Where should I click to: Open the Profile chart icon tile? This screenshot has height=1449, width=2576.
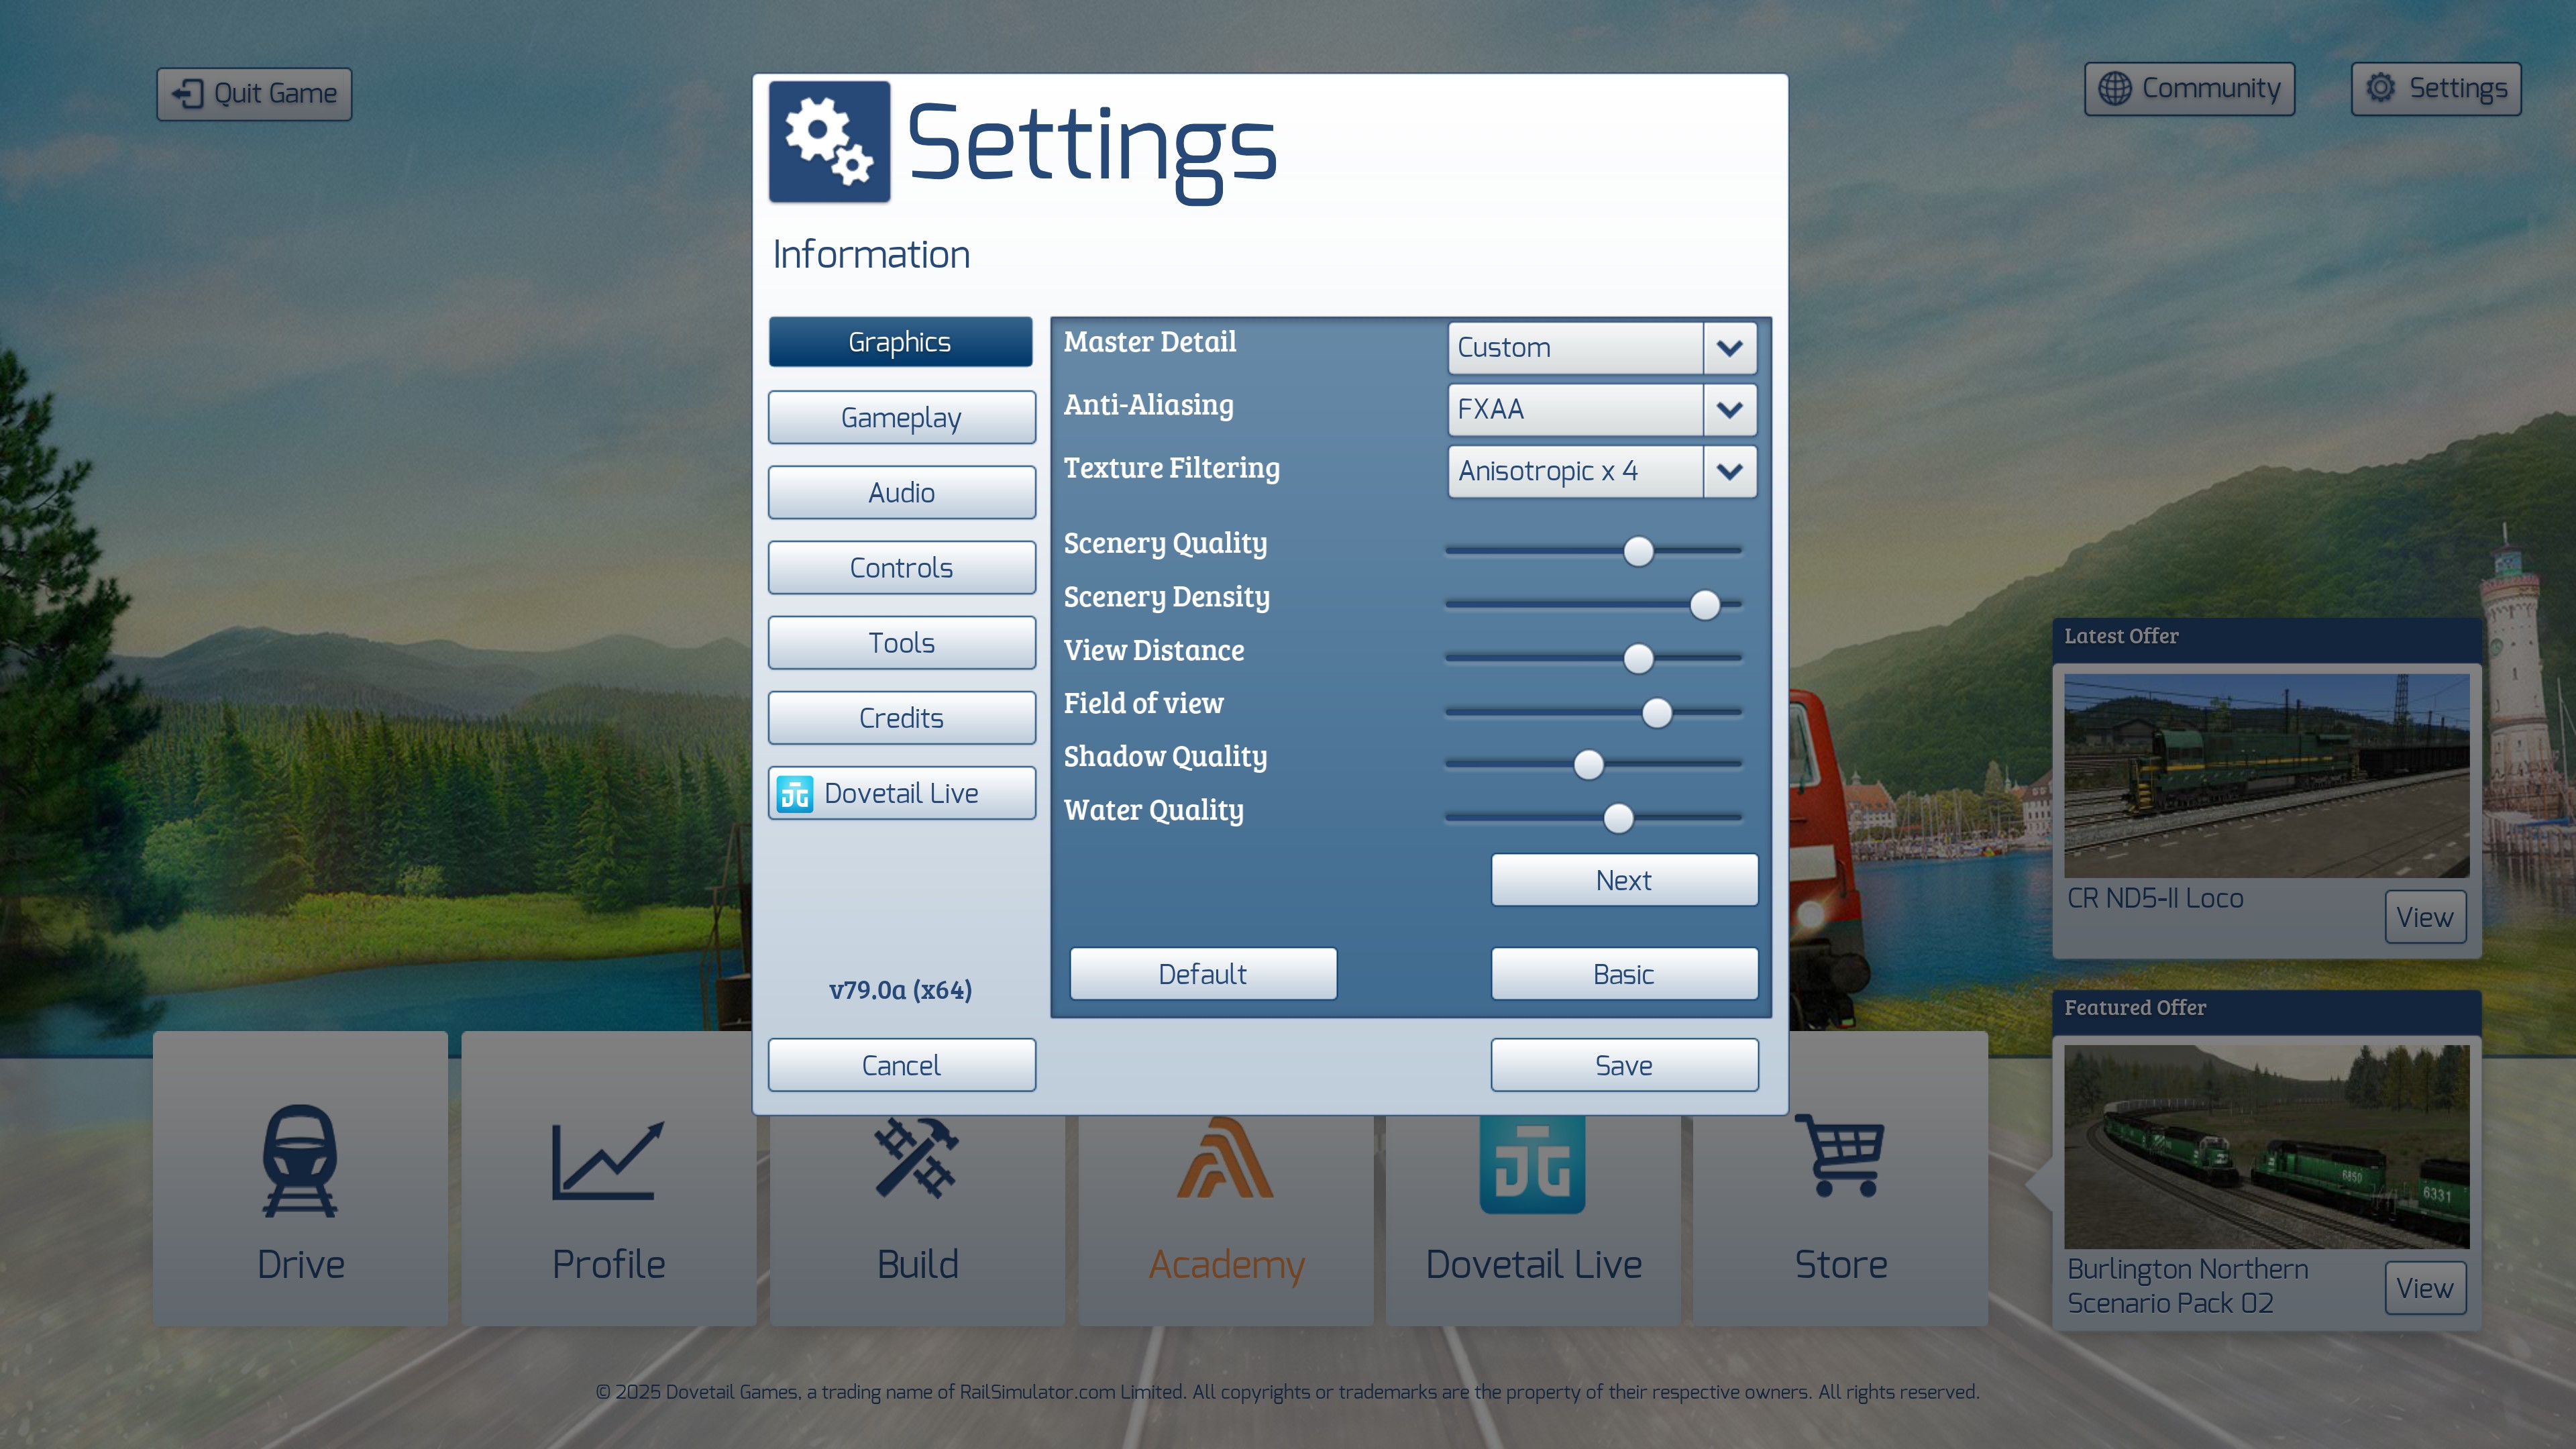[608, 1178]
